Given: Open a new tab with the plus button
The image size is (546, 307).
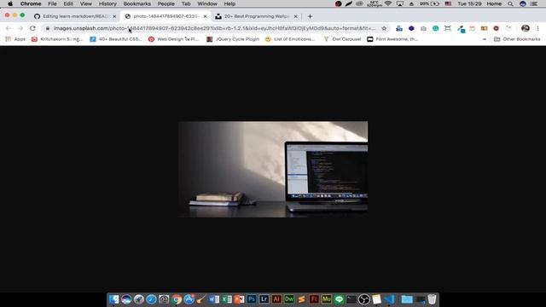Looking at the screenshot, I should [x=310, y=16].
